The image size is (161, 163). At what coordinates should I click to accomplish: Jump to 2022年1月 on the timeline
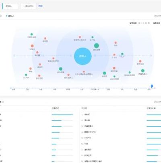[x=95, y=90]
